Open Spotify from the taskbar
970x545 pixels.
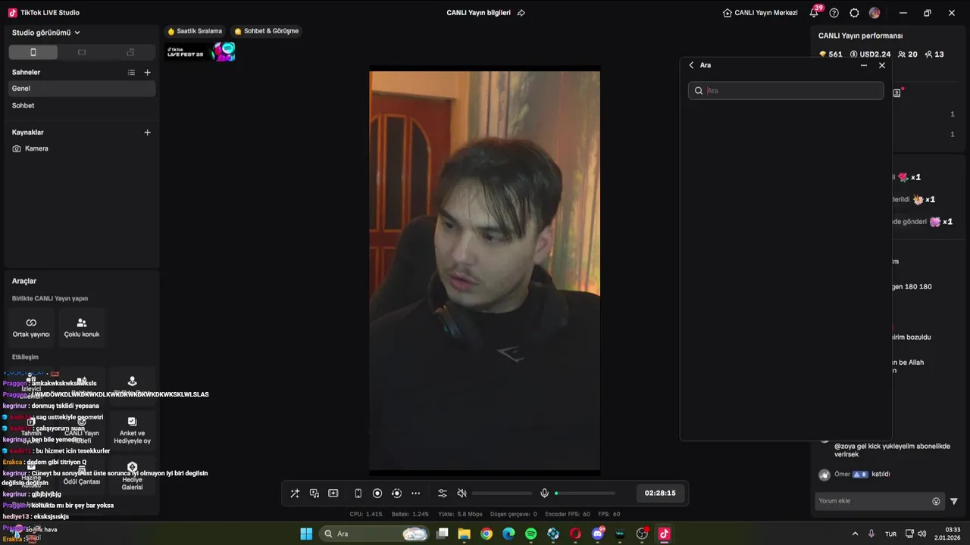531,534
